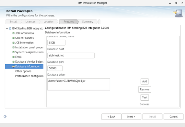Click the check icon beside System Passphrase
This screenshot has height=127, width=185.
click(x=14, y=52)
